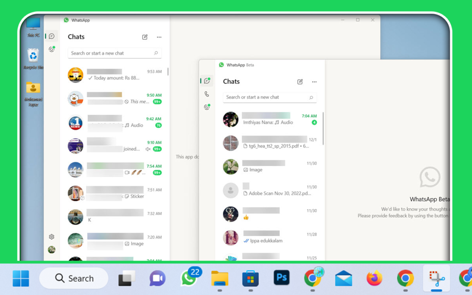Open the 7:20 AM Image chat
Viewport: 472px width, 295px height.
point(115,241)
